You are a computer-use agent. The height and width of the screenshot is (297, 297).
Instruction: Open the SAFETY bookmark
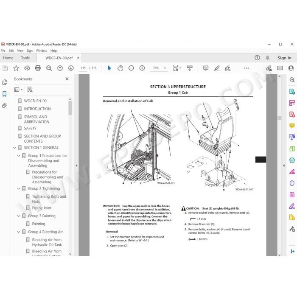click(30, 129)
